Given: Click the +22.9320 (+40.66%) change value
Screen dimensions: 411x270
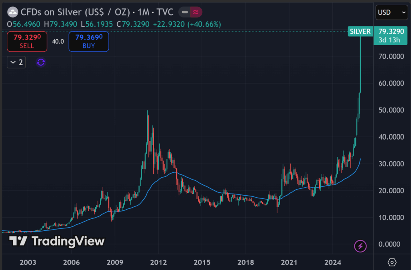Looking at the screenshot, I should tap(187, 24).
